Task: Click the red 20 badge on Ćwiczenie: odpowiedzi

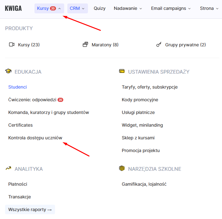Action: (60, 100)
